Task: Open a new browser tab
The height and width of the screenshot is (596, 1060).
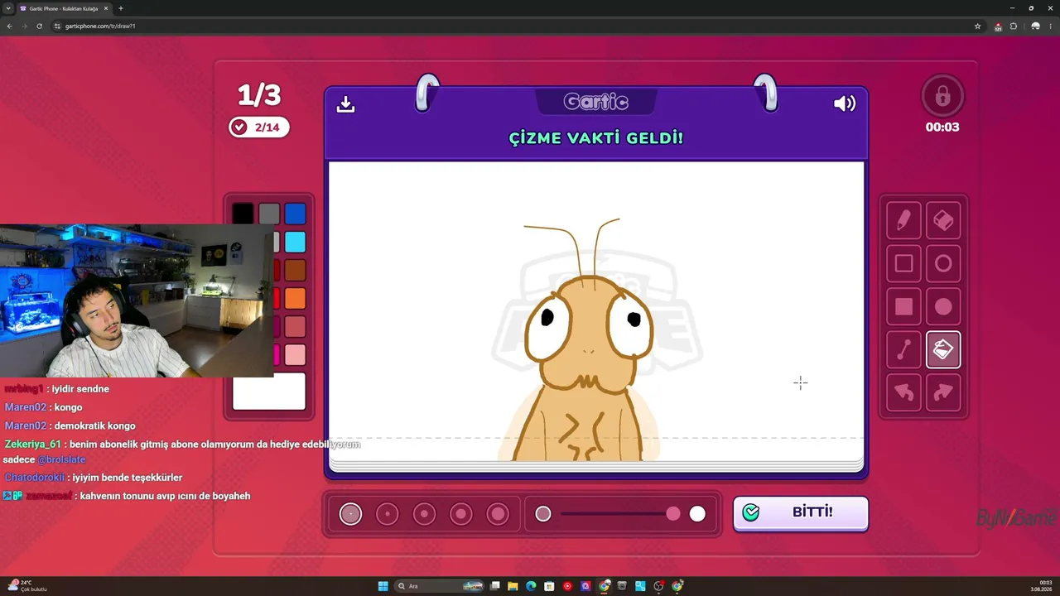Action: pos(121,8)
